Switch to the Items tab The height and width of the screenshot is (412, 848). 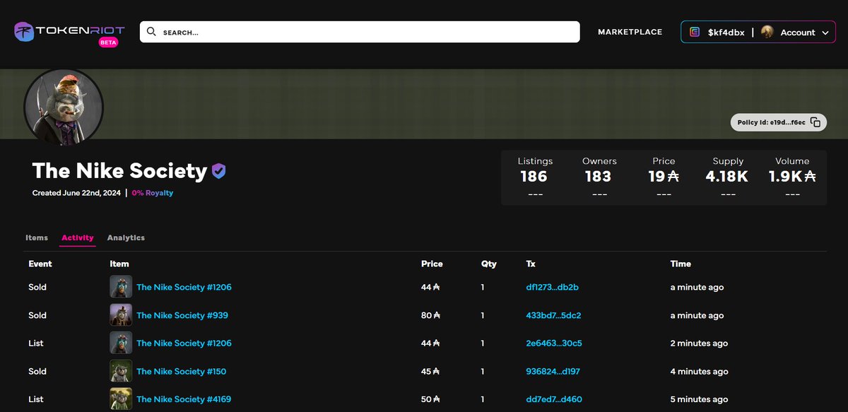[x=37, y=237]
